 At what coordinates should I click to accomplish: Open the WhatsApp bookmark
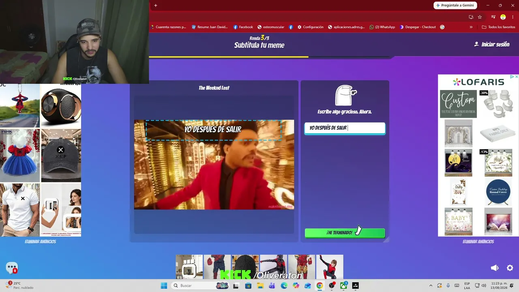pos(382,27)
